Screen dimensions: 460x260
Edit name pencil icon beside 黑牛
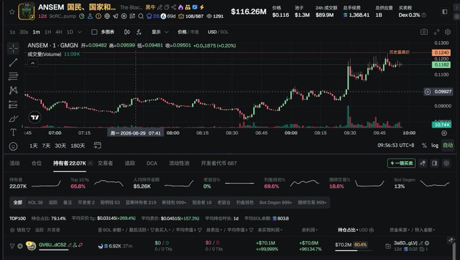[160, 7]
